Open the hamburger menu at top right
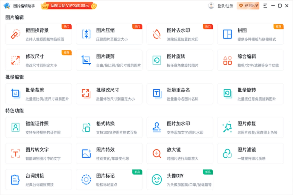 tap(265, 5)
